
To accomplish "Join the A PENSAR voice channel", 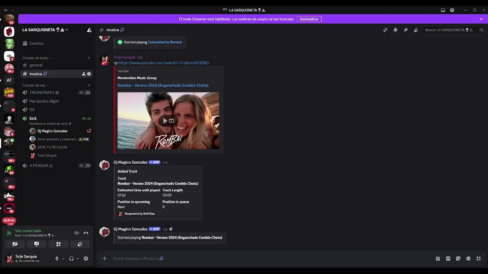I will point(57,166).
